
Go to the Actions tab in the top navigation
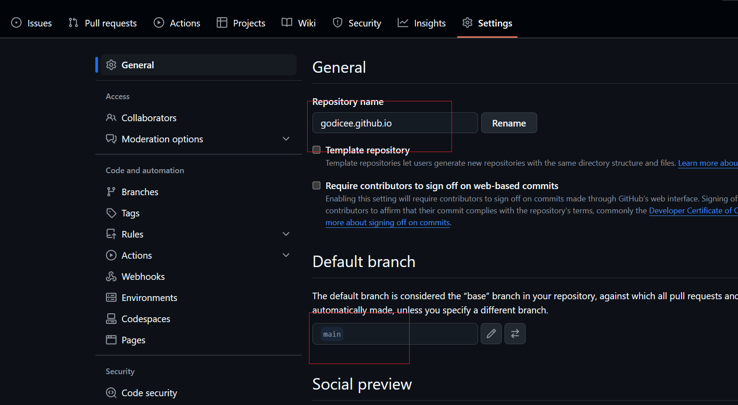click(177, 23)
